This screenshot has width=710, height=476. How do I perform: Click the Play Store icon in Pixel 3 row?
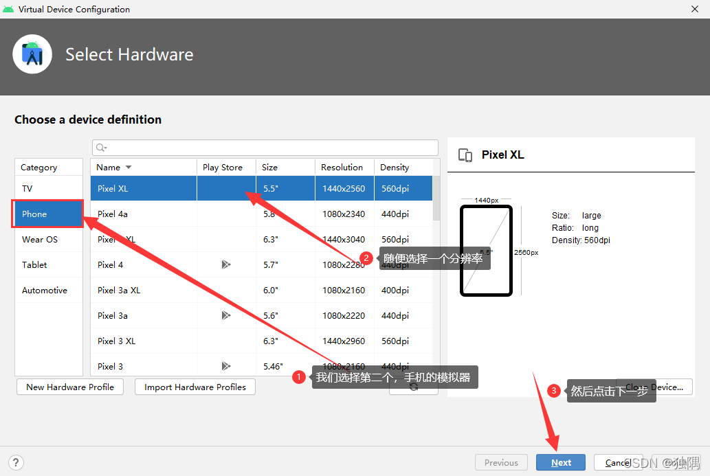226,365
